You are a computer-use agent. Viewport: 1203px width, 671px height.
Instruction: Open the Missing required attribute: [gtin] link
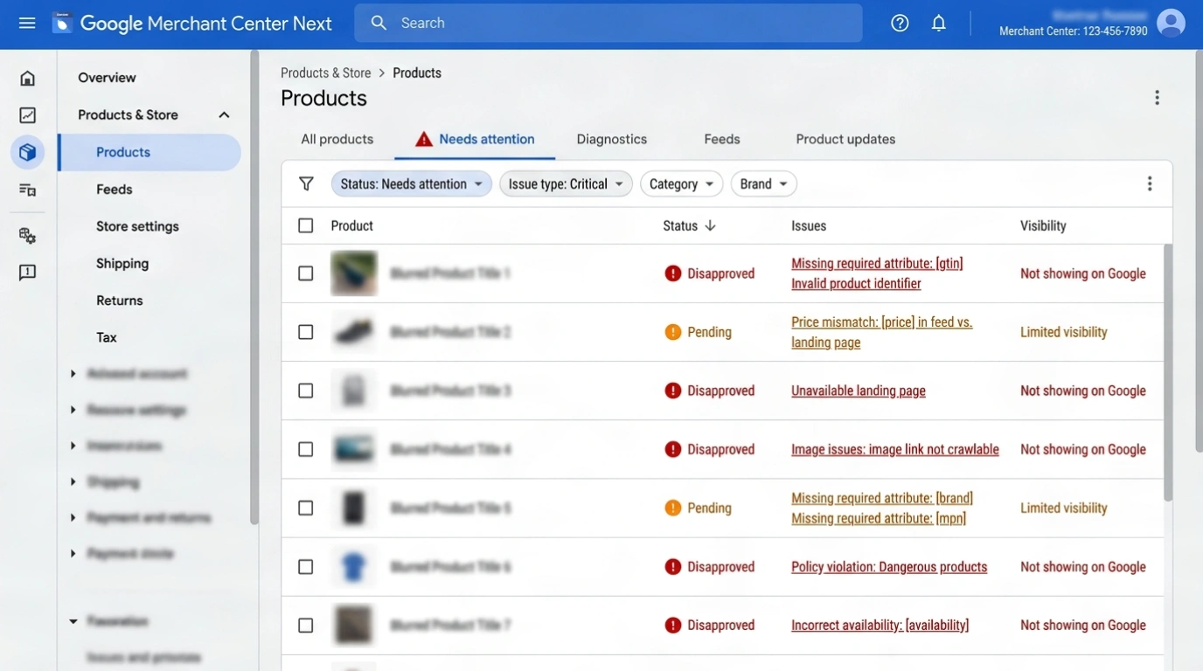pyautogui.click(x=877, y=263)
